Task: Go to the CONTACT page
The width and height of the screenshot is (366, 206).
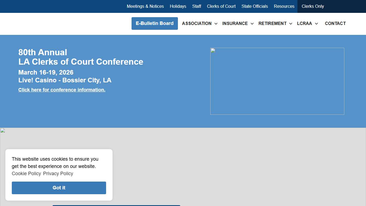Action: pyautogui.click(x=335, y=24)
